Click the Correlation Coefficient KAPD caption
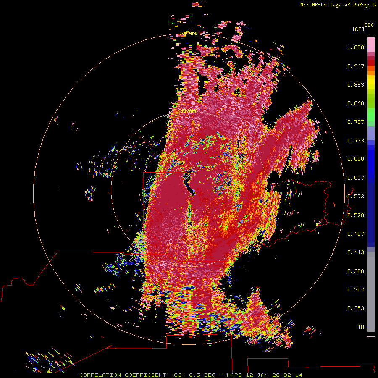Viewport: 378px width, 378px height. (x=191, y=375)
